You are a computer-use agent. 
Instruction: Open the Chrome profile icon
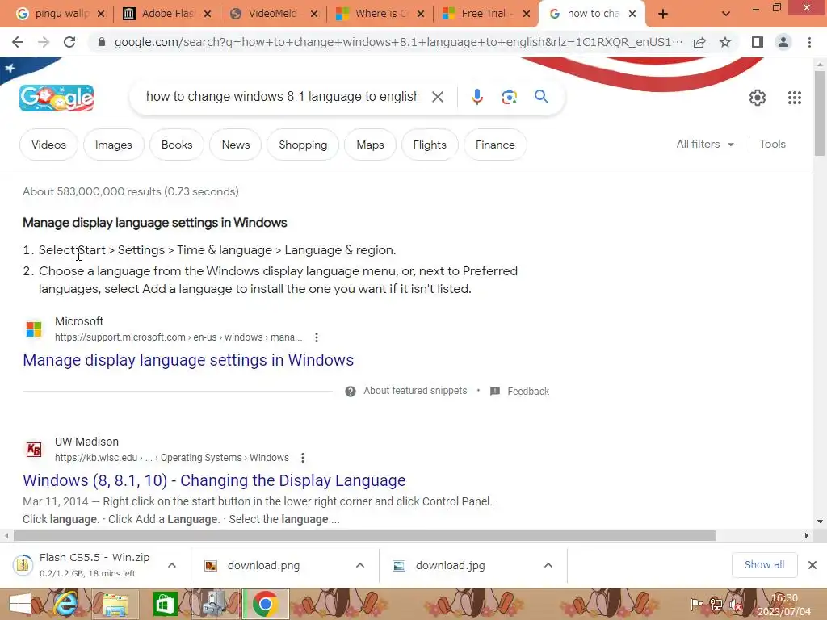pyautogui.click(x=783, y=42)
